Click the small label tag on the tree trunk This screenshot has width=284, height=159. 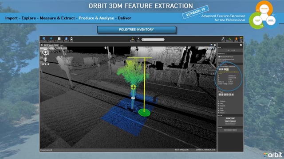click(x=133, y=98)
